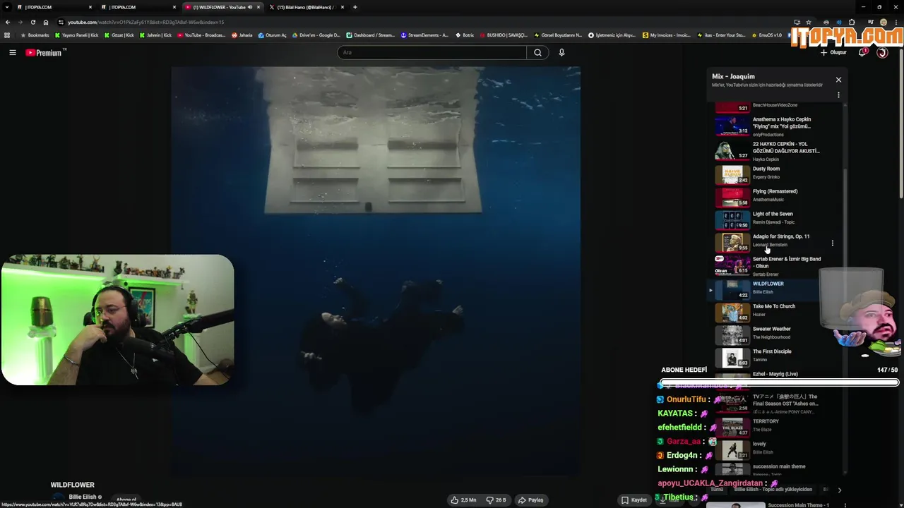Share the video with Paylaş button
The height and width of the screenshot is (508, 904).
(x=531, y=500)
